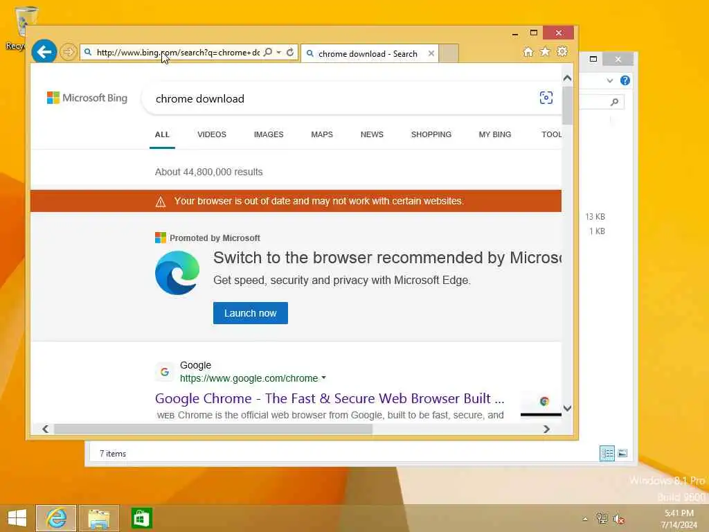Switch to chrome download - Search tab
Viewport: 709px width, 532px height.
point(368,54)
